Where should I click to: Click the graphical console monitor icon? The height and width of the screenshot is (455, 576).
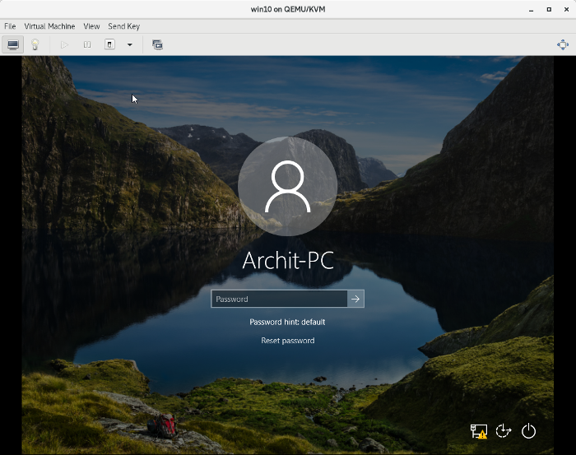click(12, 44)
